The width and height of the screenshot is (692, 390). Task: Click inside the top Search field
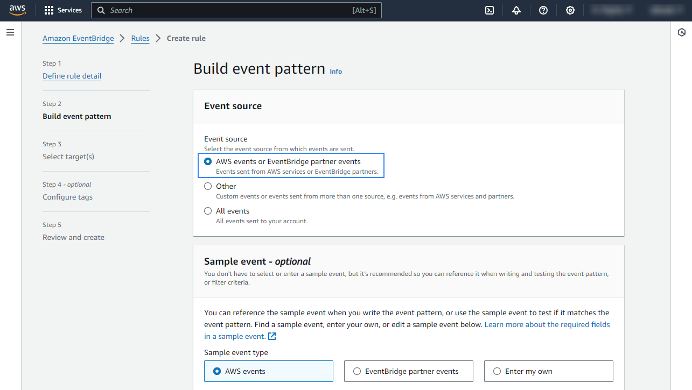point(226,10)
